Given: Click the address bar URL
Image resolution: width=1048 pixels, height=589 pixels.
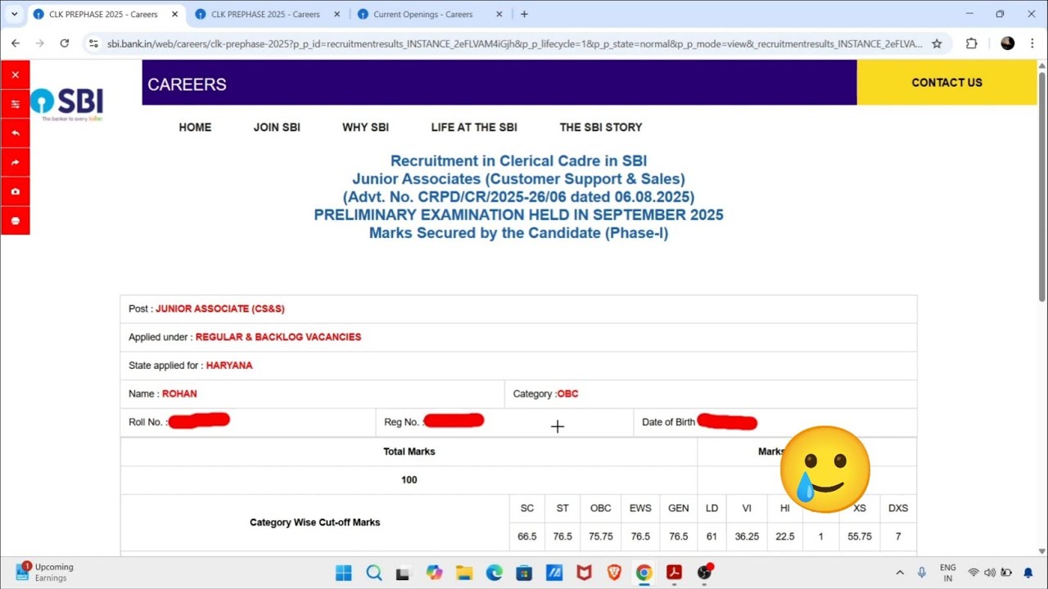Looking at the screenshot, I should click(x=514, y=43).
